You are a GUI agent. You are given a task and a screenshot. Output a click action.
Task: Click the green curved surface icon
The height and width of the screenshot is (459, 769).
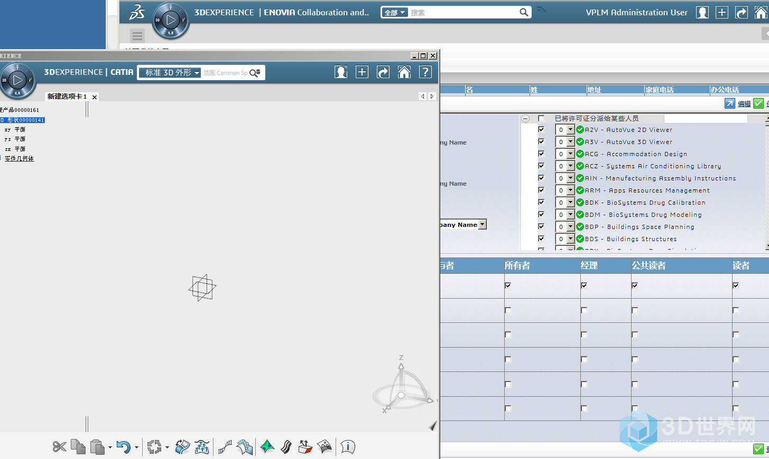[x=267, y=447]
